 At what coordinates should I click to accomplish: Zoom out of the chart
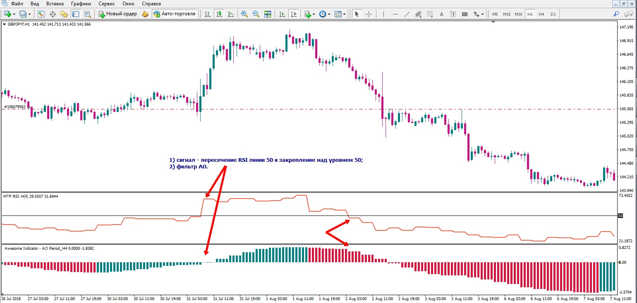(x=256, y=14)
